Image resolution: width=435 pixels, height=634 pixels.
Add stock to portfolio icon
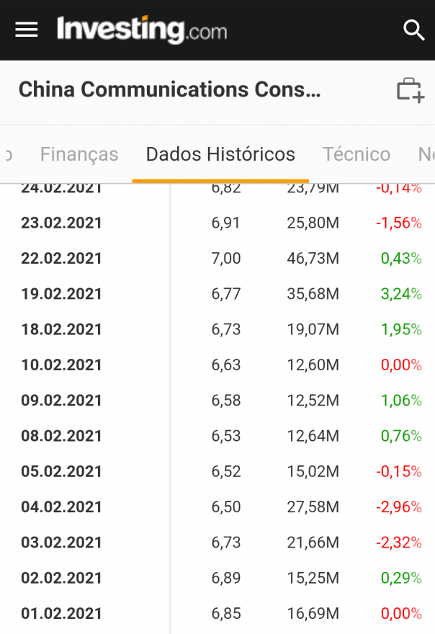tap(410, 90)
